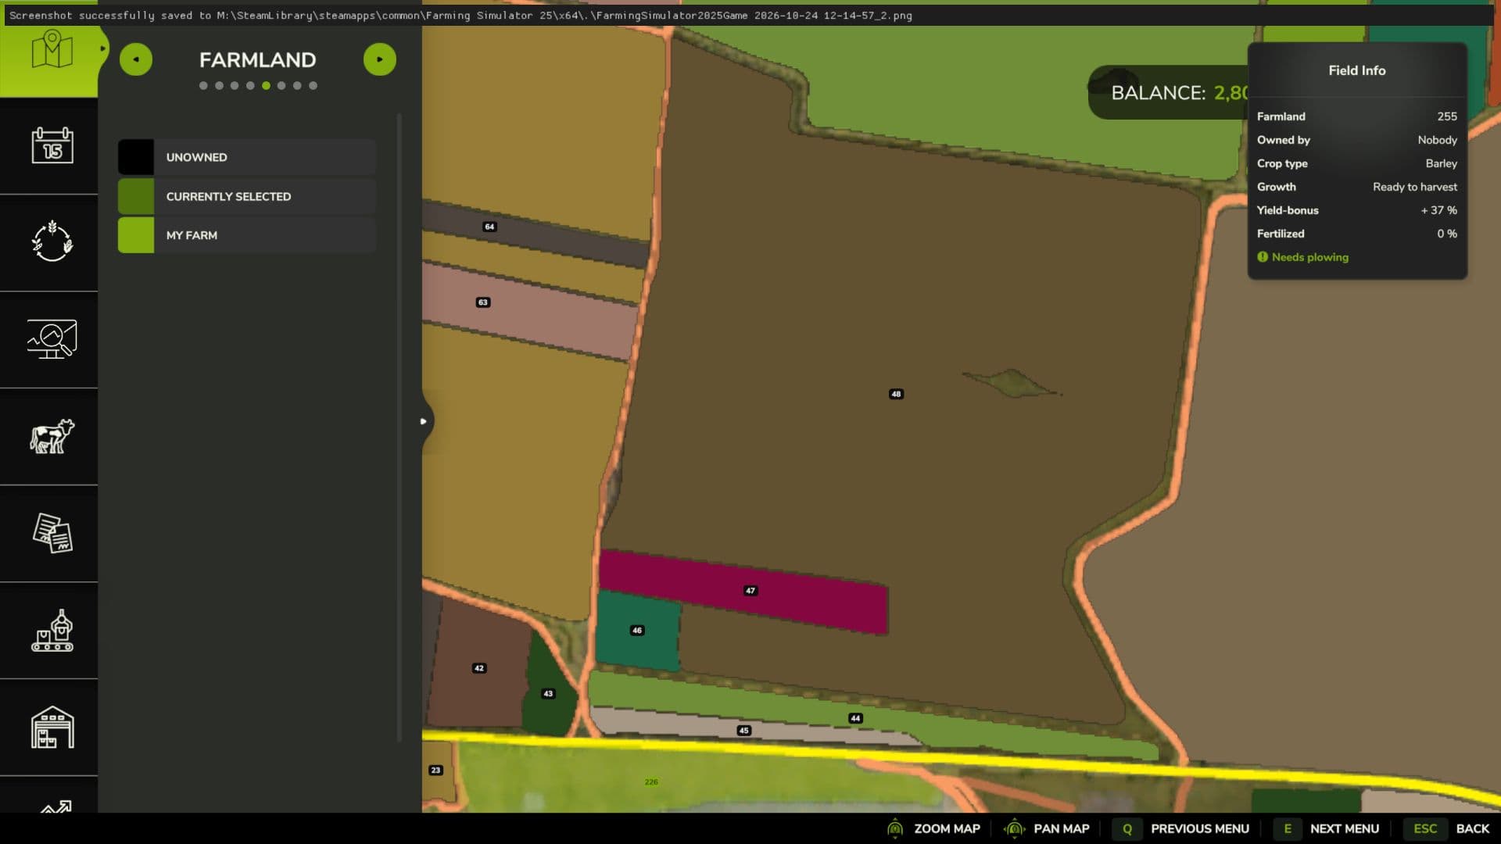Click the Q Previous Menu button
This screenshot has width=1501, height=844.
pos(1182,828)
